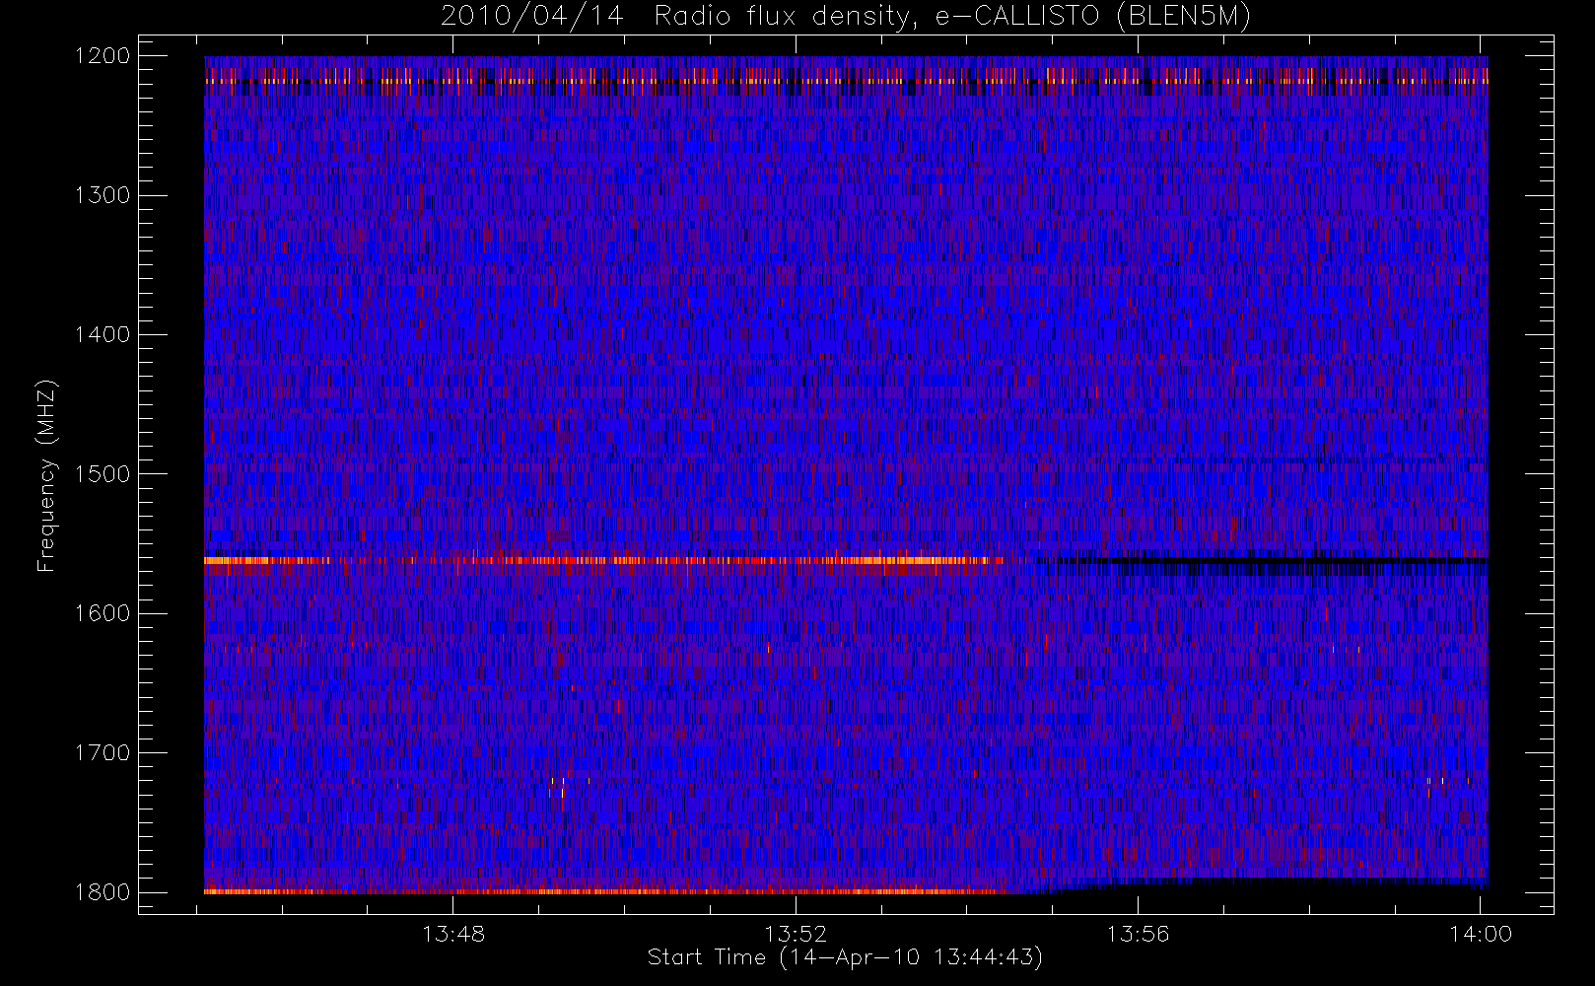Click the 13:56 time tick label
The image size is (1595, 986).
(1138, 934)
